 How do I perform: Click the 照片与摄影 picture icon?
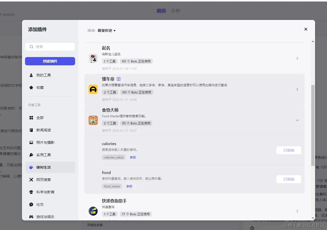pos(31,142)
